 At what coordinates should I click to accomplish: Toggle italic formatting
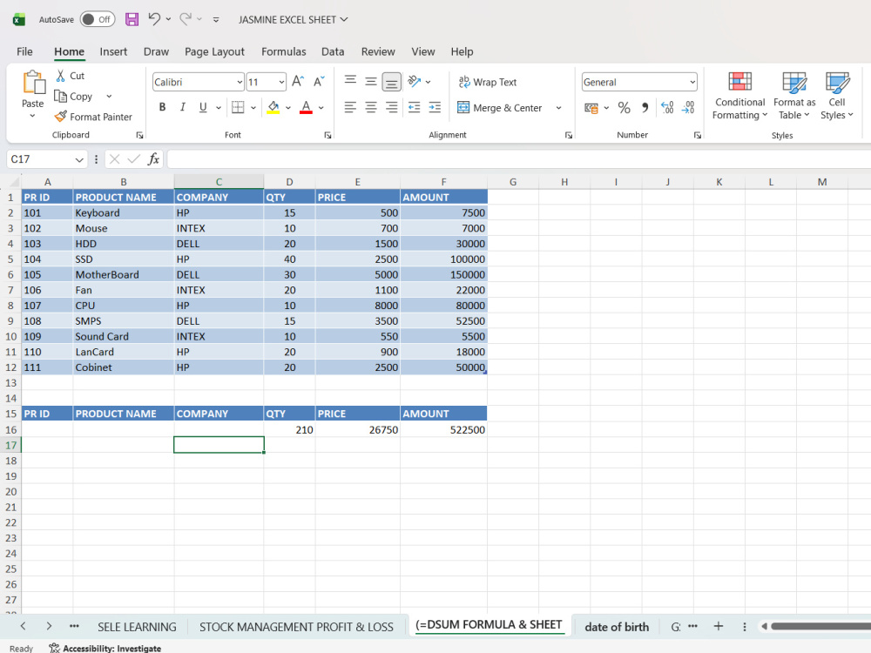(182, 107)
